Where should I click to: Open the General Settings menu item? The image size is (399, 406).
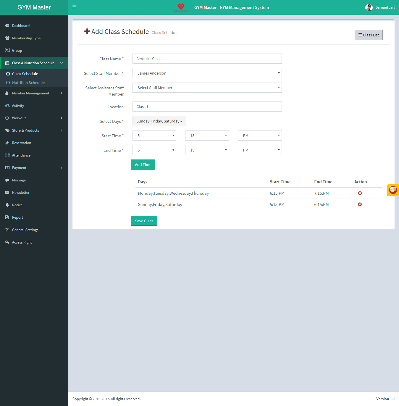[x=34, y=230]
